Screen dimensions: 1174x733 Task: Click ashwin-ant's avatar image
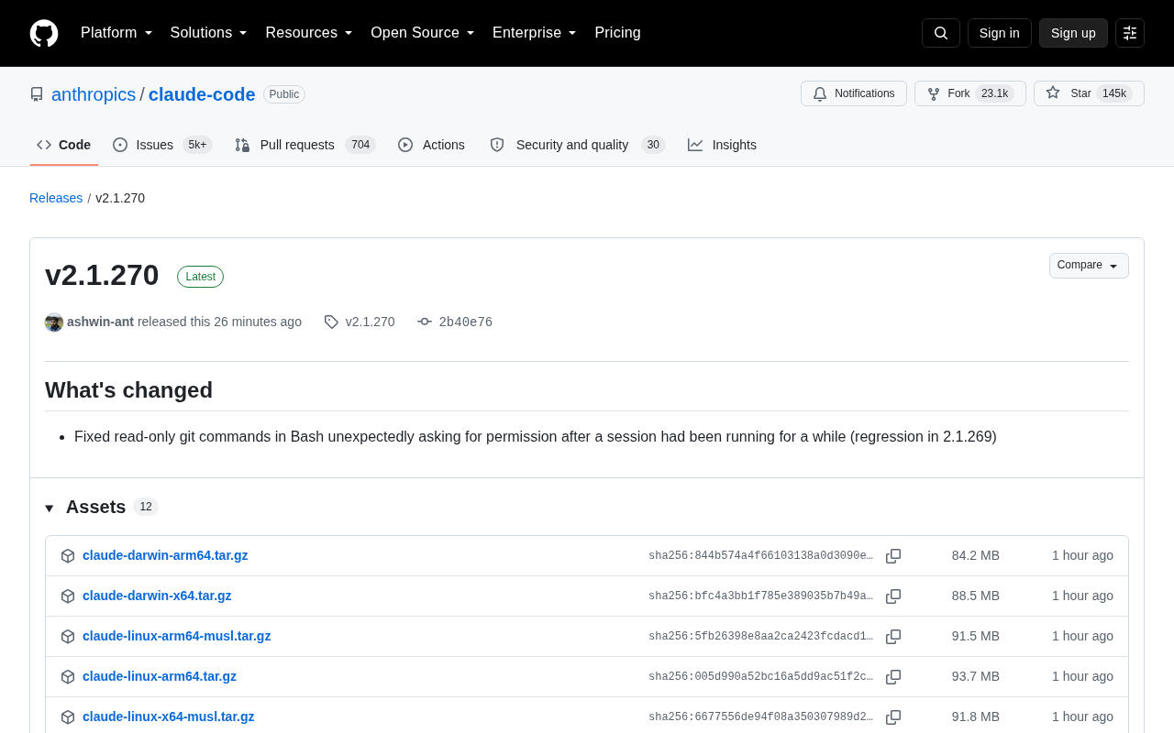54,323
